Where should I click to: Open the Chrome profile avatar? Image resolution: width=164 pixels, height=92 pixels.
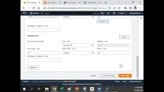135,8
